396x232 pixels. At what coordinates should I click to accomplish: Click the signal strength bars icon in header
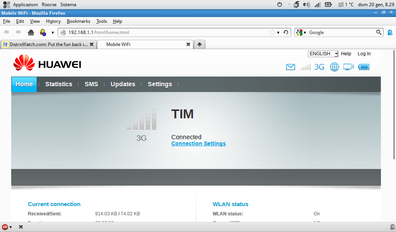click(306, 67)
